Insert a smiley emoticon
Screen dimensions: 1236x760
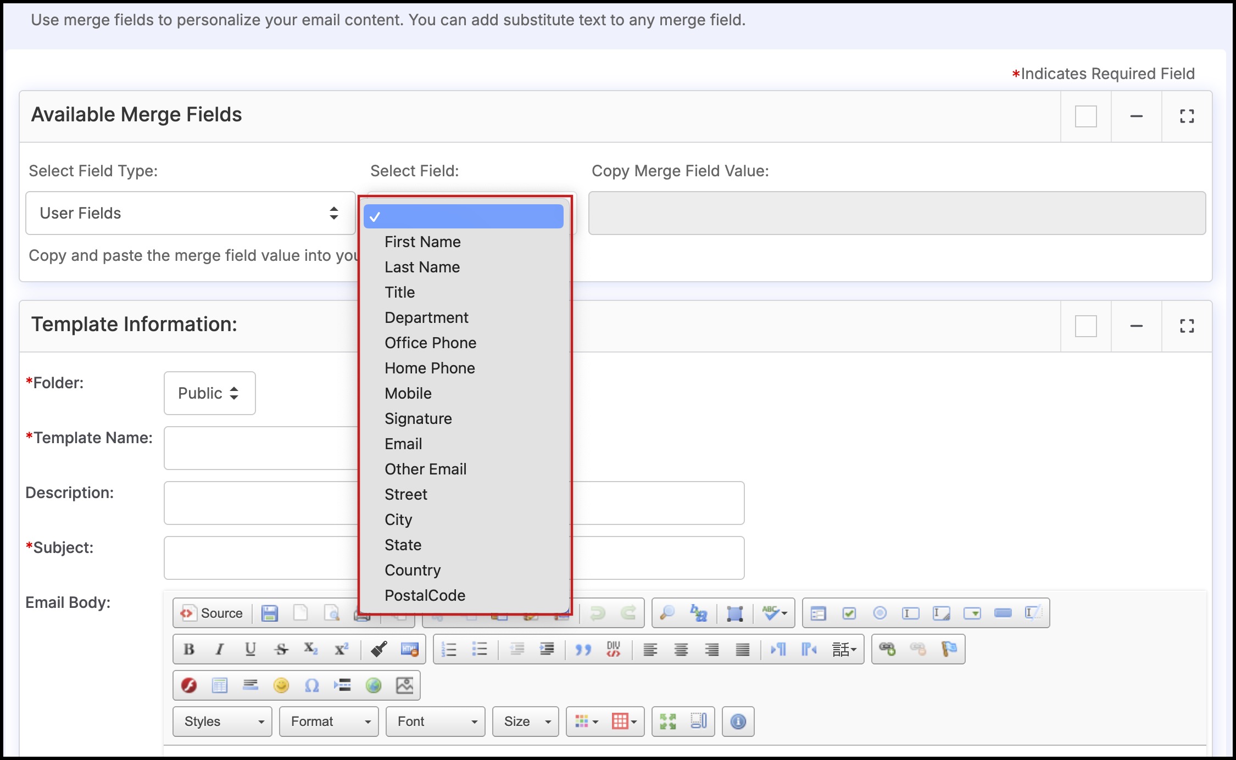point(281,685)
